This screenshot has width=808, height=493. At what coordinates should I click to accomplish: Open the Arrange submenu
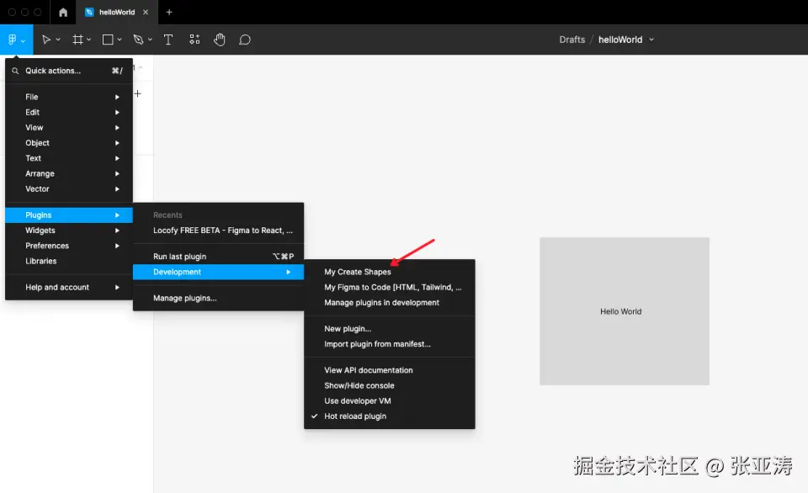[x=69, y=173]
